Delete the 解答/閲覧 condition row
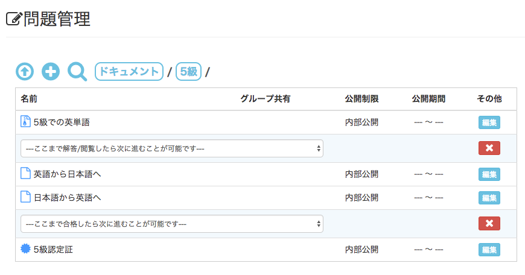This screenshot has height=275, width=525. (489, 148)
